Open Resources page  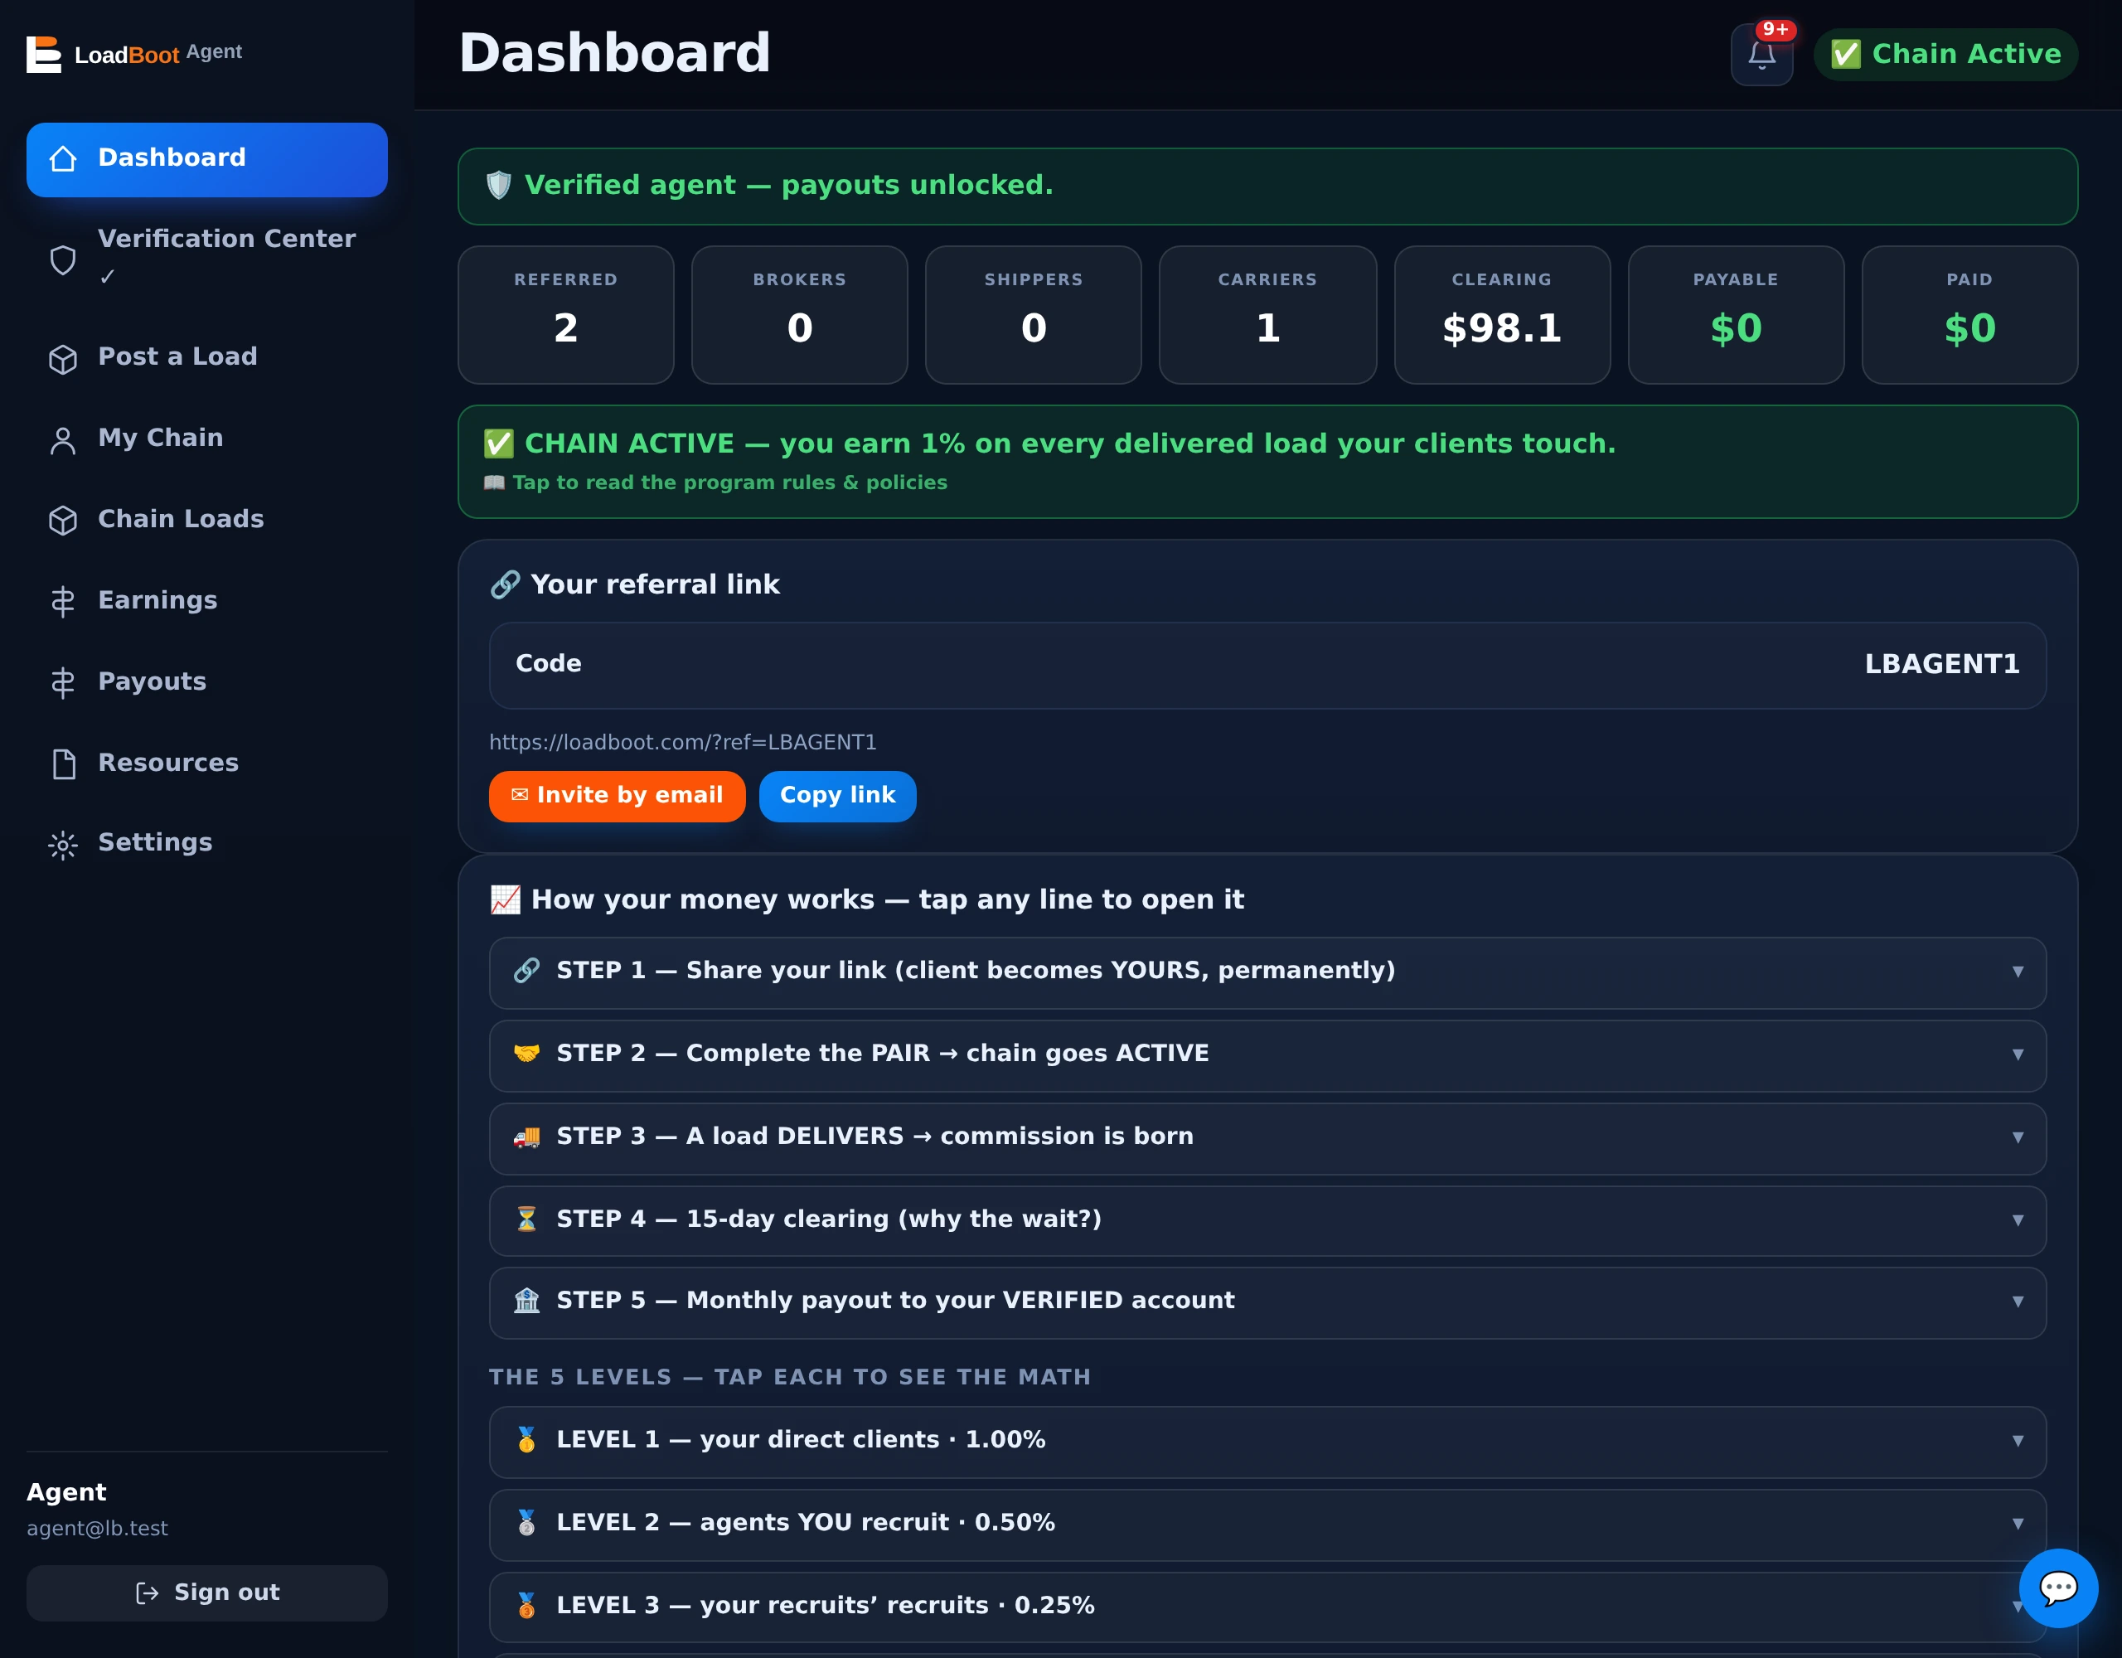click(207, 764)
